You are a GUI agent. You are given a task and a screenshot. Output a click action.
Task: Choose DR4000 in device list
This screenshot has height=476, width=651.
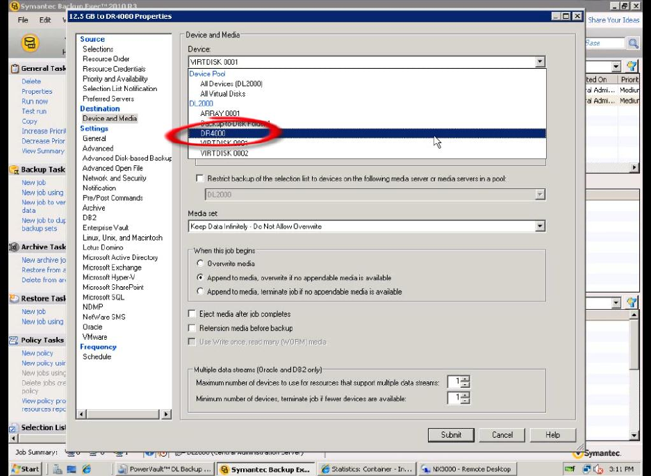(367, 133)
